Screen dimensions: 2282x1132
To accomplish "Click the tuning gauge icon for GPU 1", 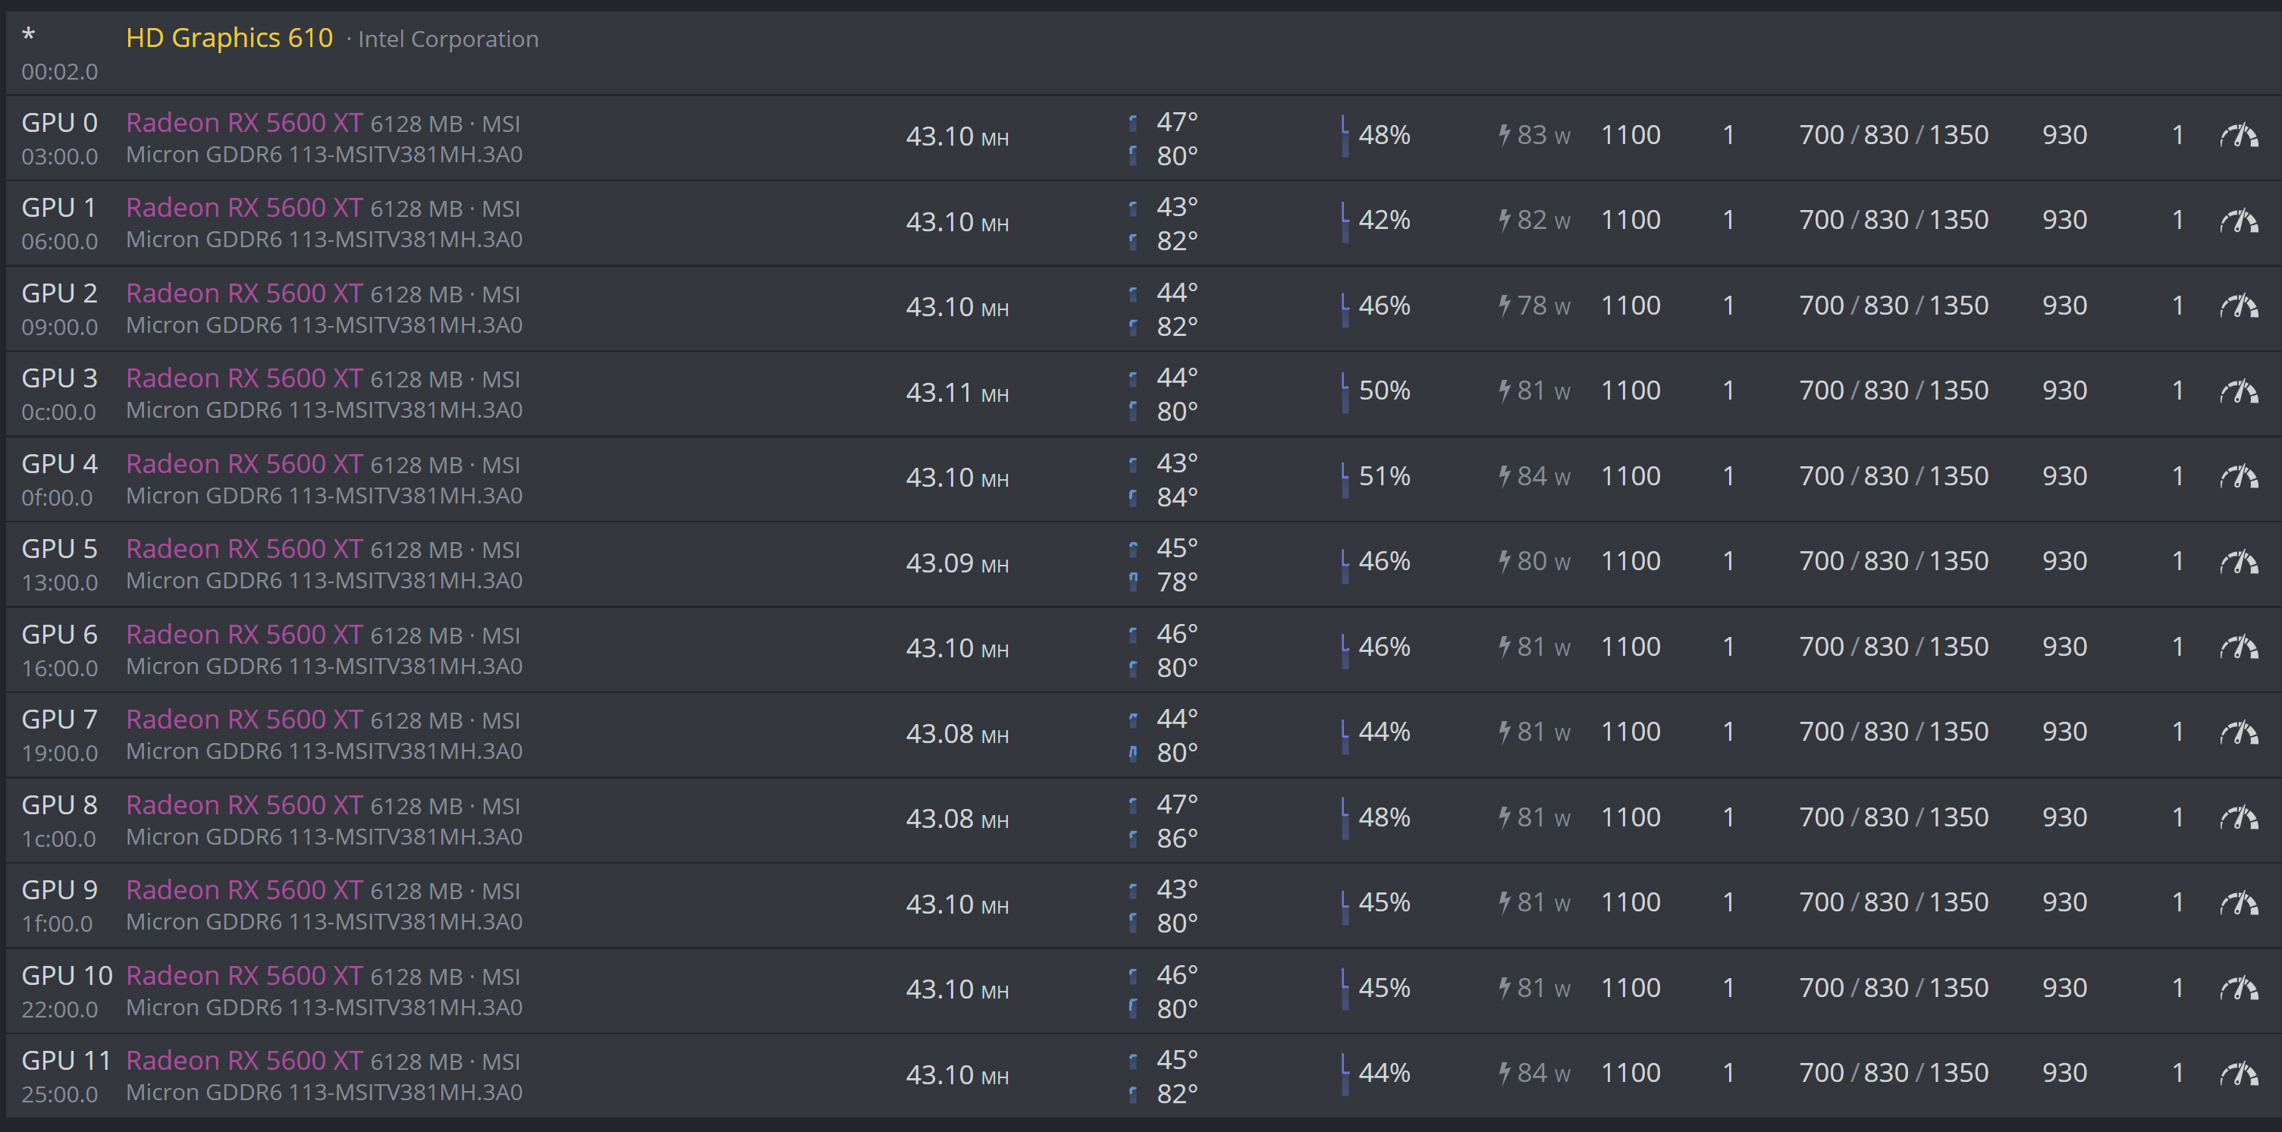I will click(x=2238, y=221).
